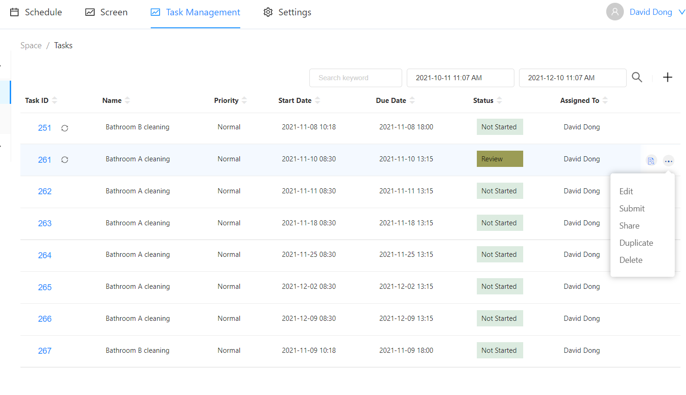Image resolution: width=686 pixels, height=395 pixels.
Task: Click the three-dots more options icon
Action: click(668, 161)
